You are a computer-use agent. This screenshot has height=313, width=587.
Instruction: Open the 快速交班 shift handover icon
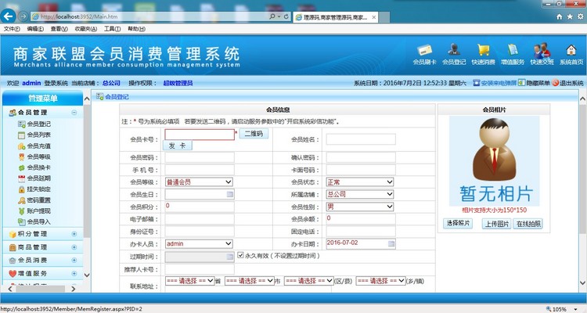542,54
